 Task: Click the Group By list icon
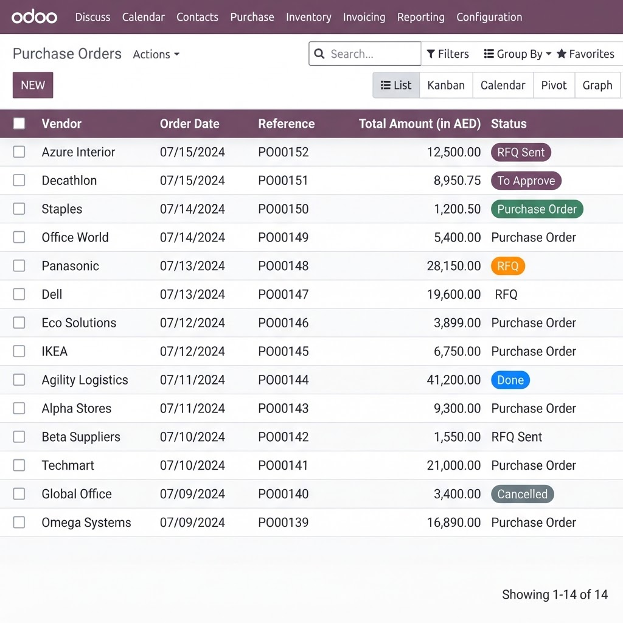(x=489, y=54)
